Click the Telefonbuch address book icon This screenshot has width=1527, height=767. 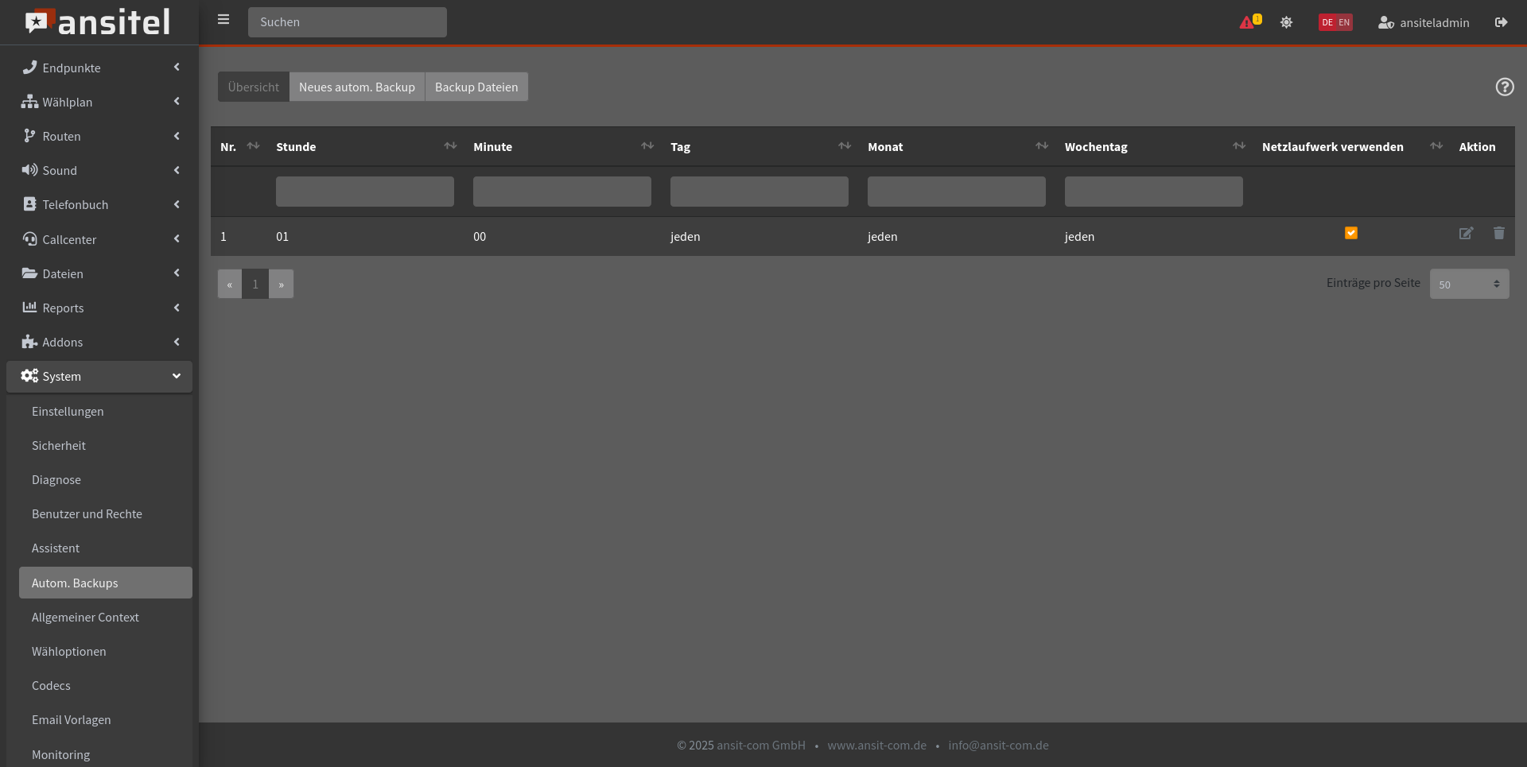pos(29,204)
